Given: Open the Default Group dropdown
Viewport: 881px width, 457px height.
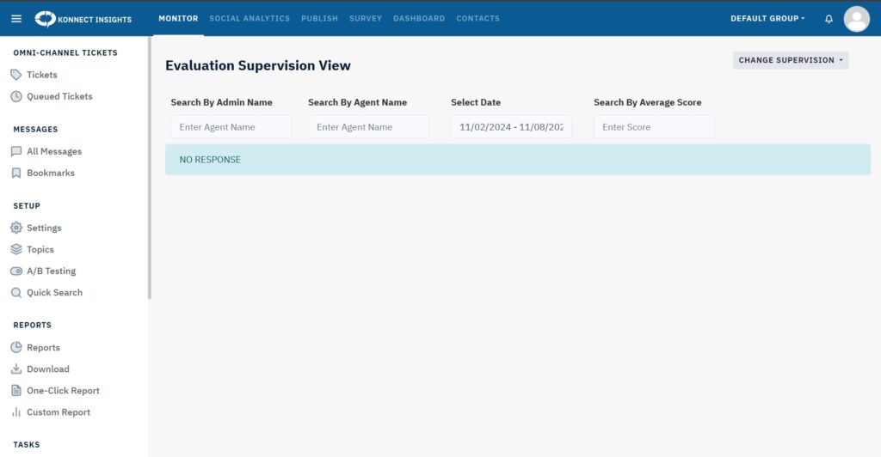Looking at the screenshot, I should coord(767,18).
